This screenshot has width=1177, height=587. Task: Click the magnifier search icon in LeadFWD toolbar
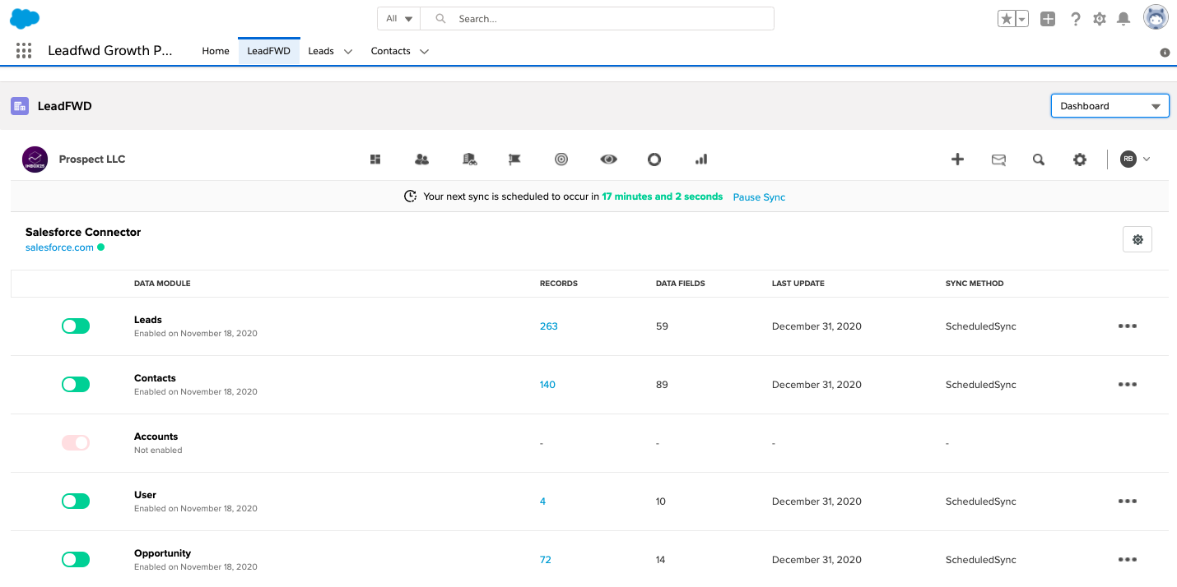[1039, 159]
